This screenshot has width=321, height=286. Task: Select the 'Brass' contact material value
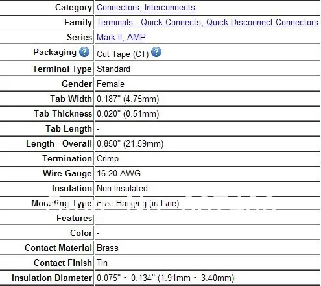tap(108, 248)
